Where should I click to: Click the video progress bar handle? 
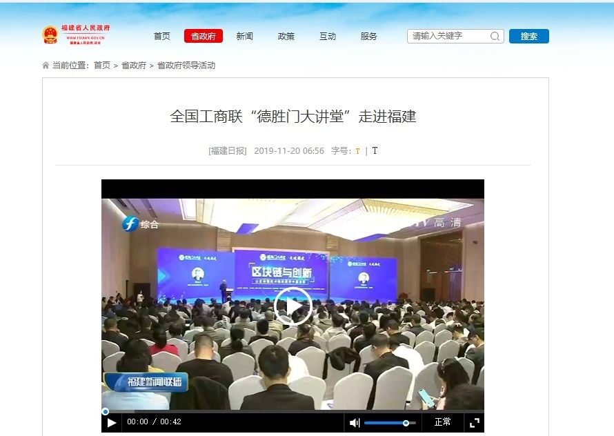pyautogui.click(x=105, y=411)
